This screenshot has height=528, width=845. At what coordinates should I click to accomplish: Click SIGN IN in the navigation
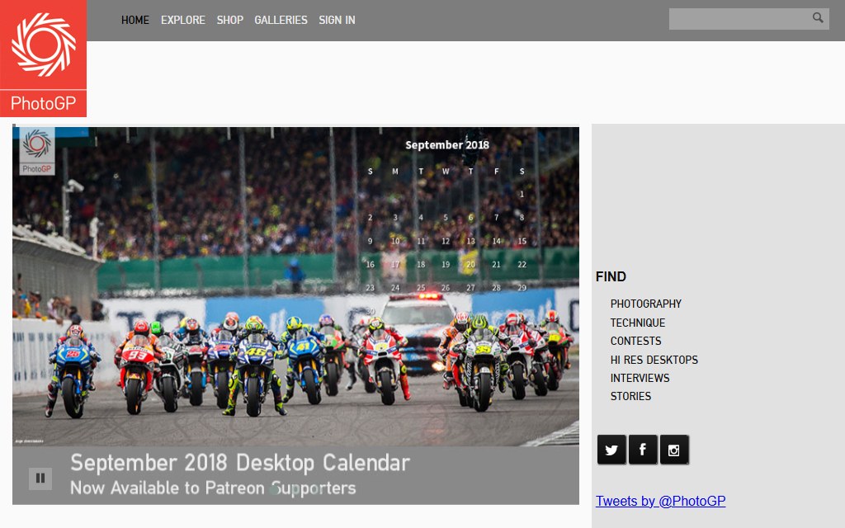click(x=337, y=20)
